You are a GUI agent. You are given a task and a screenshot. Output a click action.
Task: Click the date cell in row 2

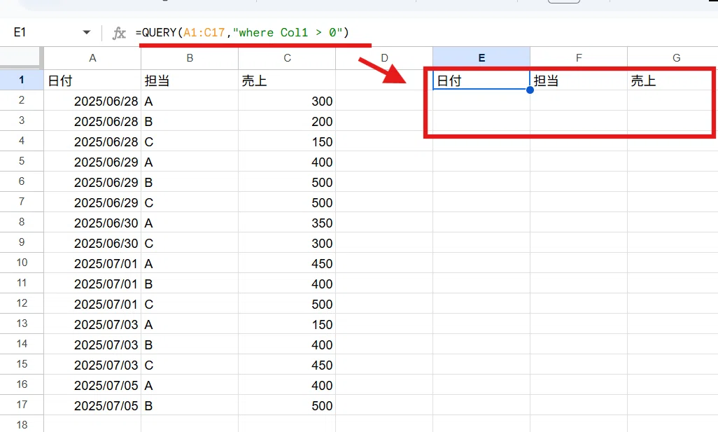point(92,101)
